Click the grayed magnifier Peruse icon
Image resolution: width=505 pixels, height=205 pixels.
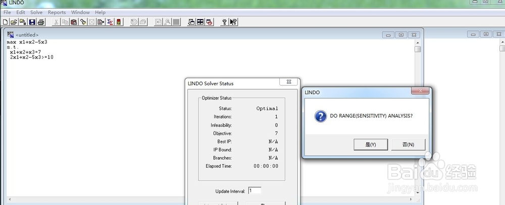click(167, 22)
